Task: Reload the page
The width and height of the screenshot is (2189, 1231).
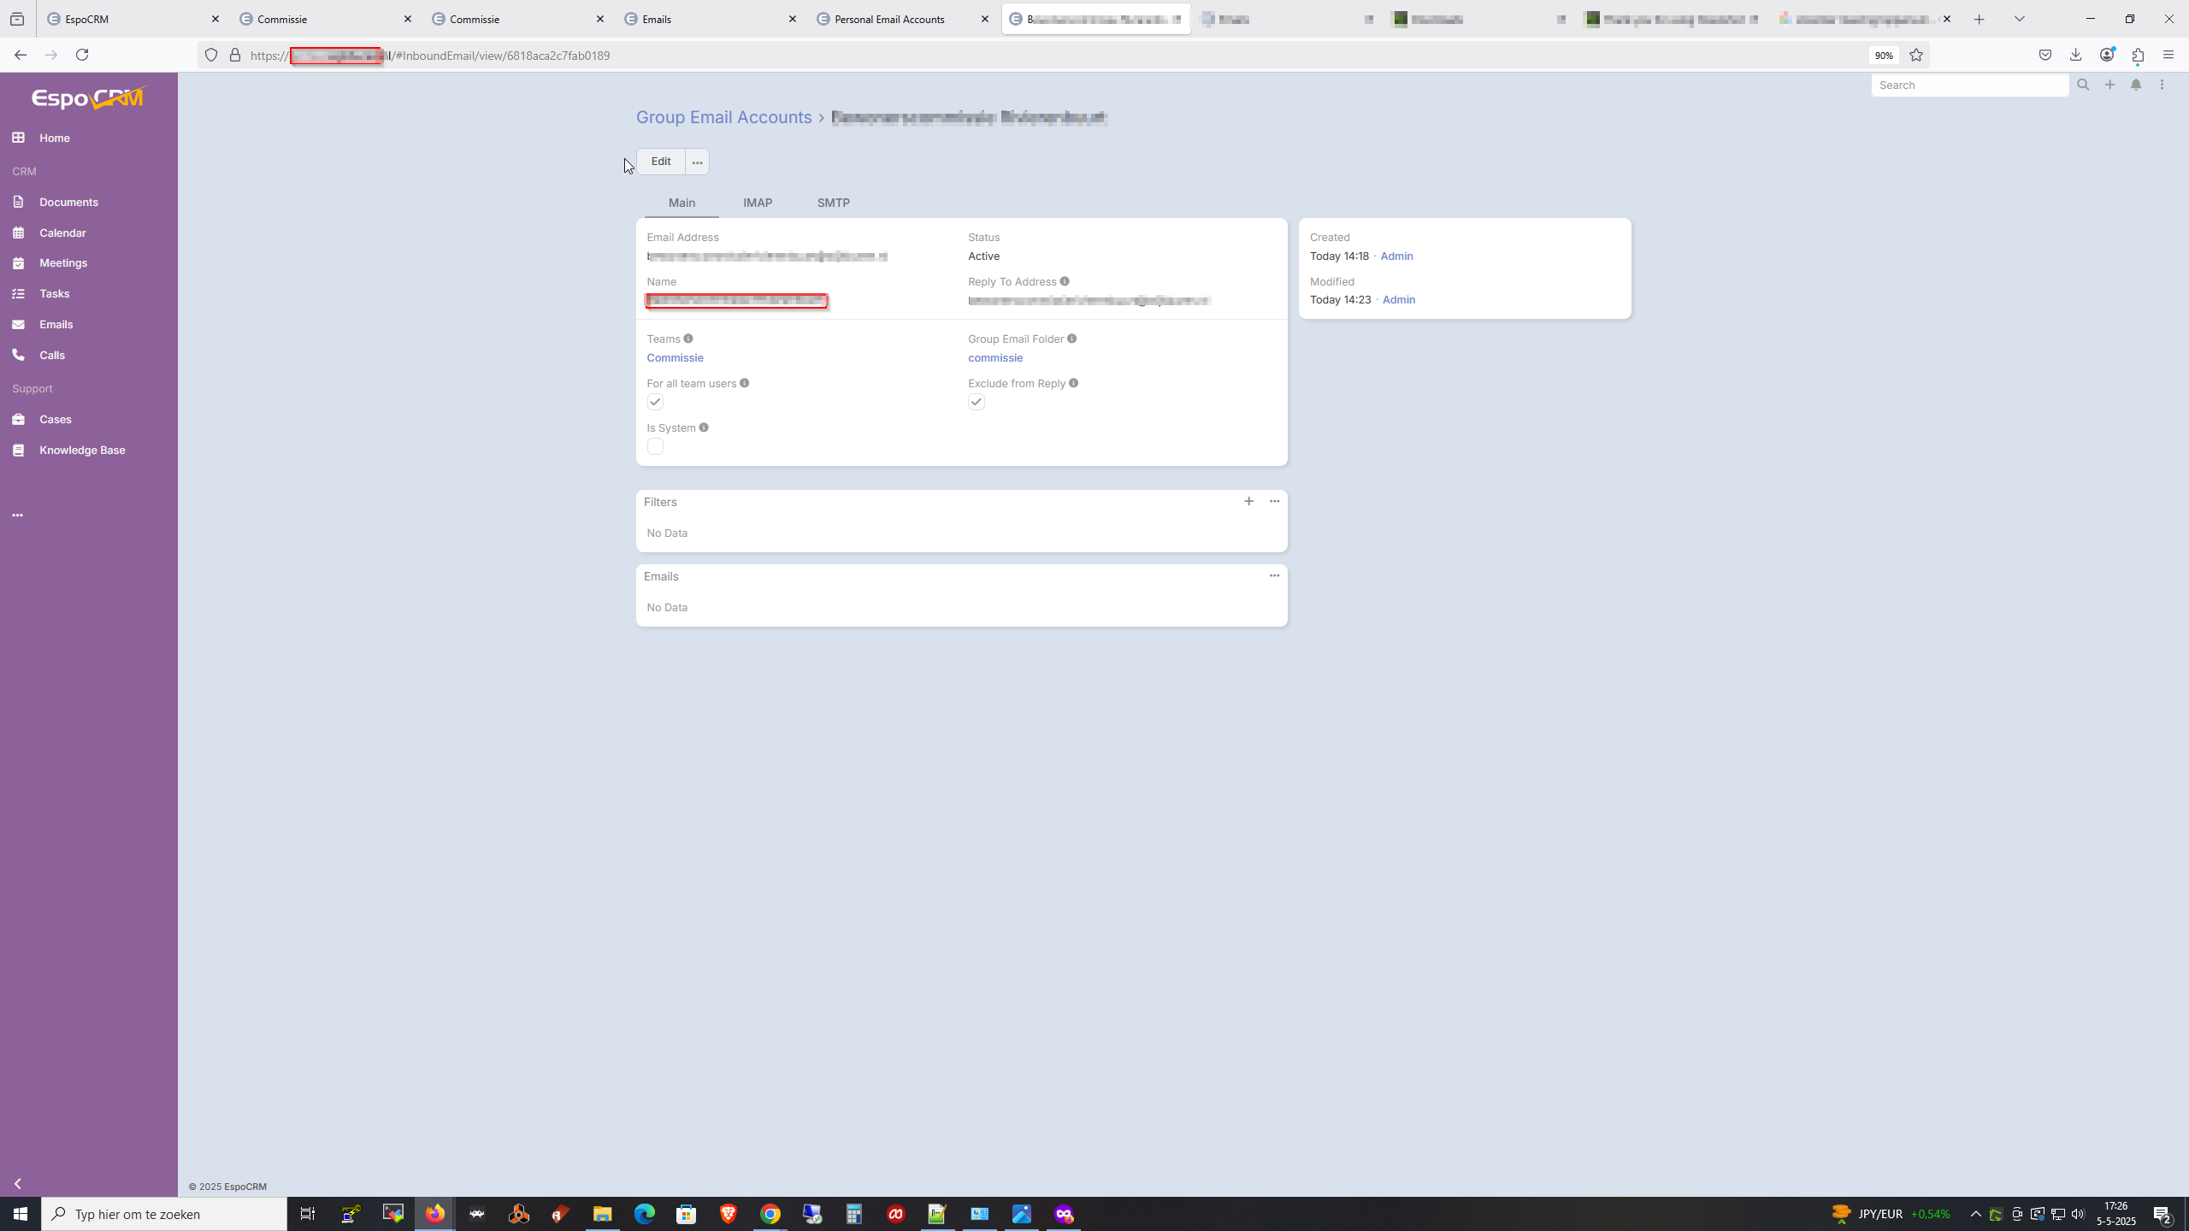Action: (82, 55)
